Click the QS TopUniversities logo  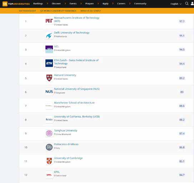click(x=16, y=4)
